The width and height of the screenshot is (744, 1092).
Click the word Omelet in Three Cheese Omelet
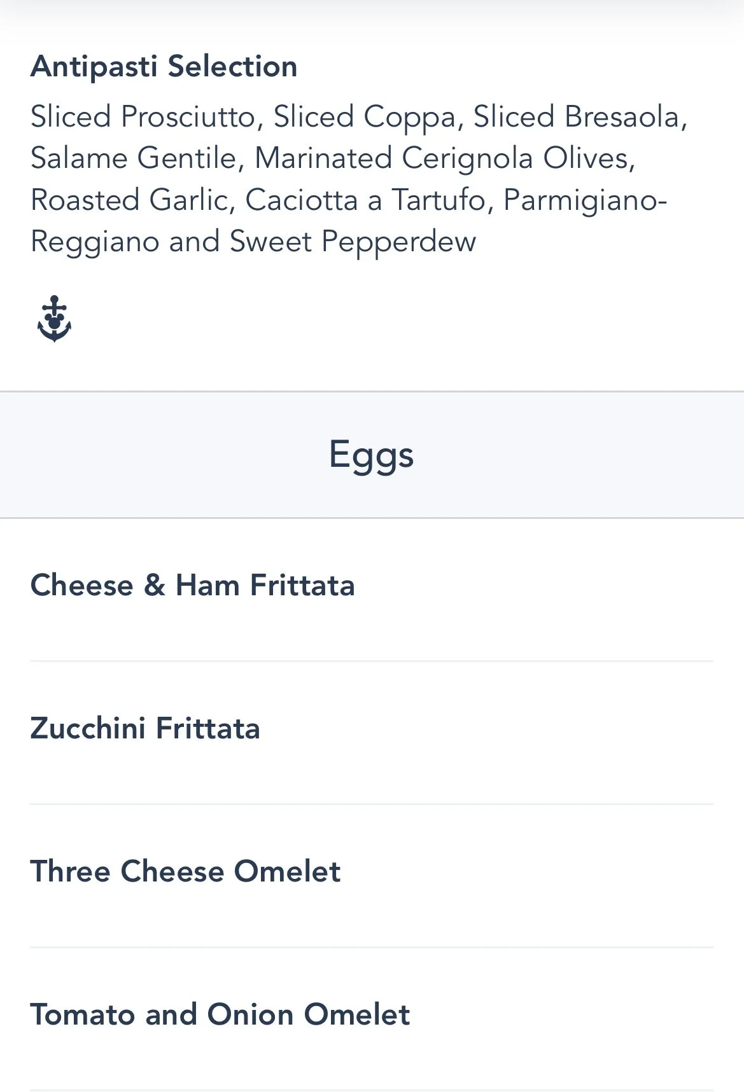click(287, 871)
